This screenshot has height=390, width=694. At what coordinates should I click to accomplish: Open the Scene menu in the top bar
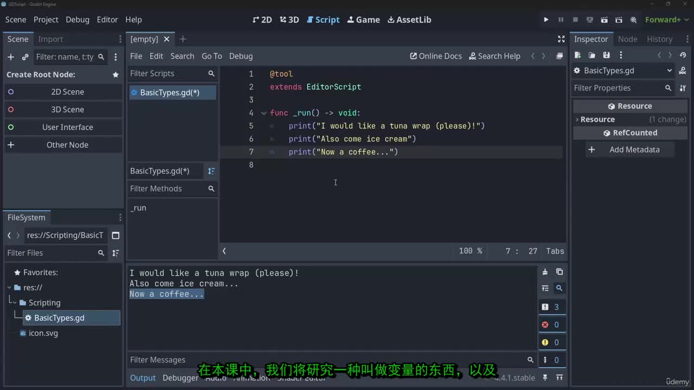tap(16, 19)
